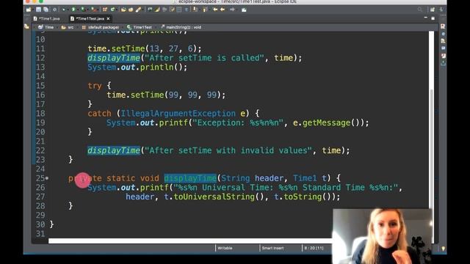This screenshot has height=264, width=470.
Task: Click the Time1Test class breadcrumb
Action: (x=140, y=27)
